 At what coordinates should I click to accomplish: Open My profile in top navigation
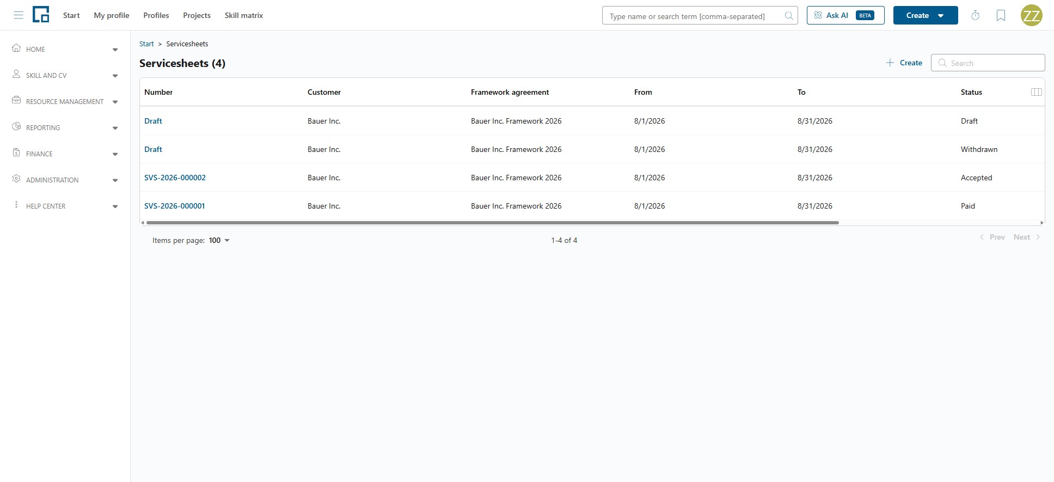pos(112,15)
